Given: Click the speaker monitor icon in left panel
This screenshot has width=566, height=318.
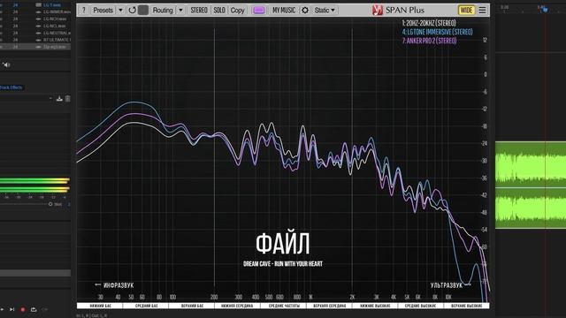Looking at the screenshot, I should tap(6, 64).
